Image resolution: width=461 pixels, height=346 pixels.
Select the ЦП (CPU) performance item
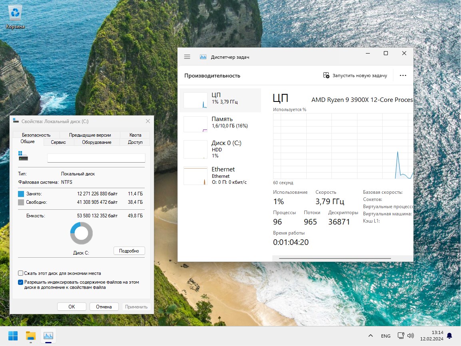(x=220, y=100)
